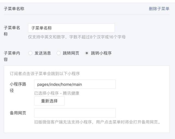Click the 跳转网页 option label text
This screenshot has height=139, width=175.
tap(71, 53)
